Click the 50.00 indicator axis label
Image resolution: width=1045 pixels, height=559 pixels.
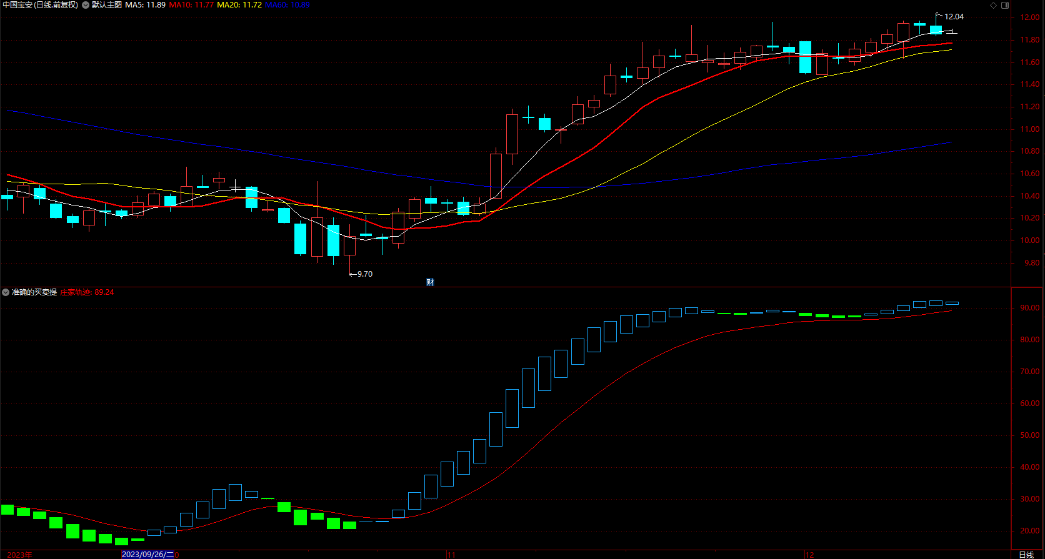[1030, 435]
